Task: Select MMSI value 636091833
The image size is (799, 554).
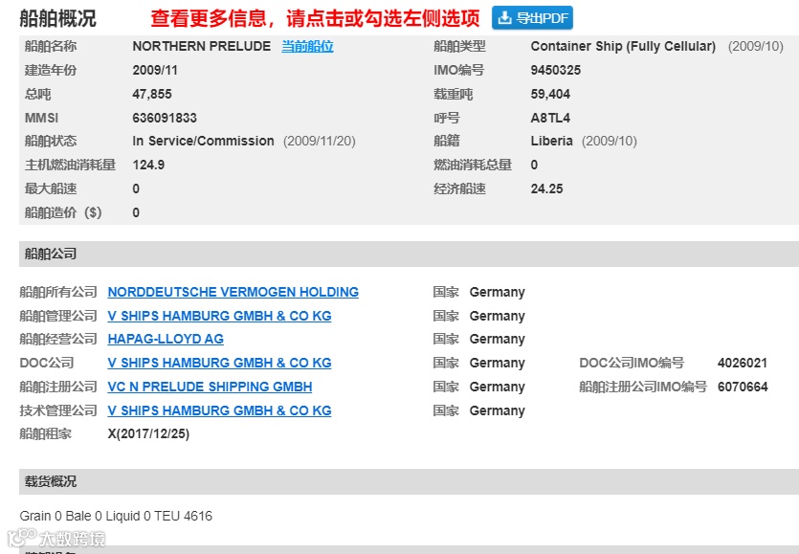Action: point(165,118)
